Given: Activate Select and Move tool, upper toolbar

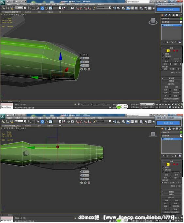Looking at the screenshot, I should pos(42,8).
